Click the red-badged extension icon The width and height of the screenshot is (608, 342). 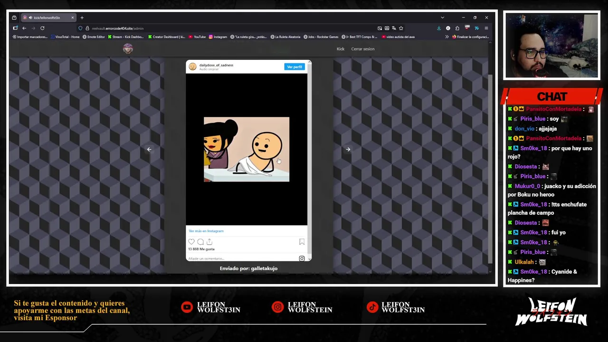466,28
